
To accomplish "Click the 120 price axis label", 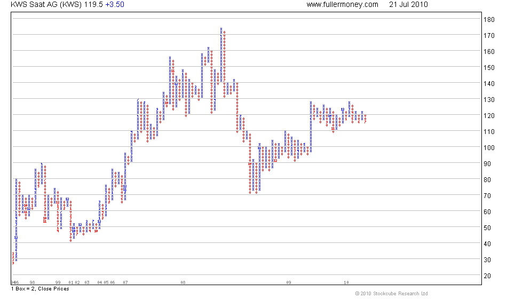I will (x=489, y=116).
